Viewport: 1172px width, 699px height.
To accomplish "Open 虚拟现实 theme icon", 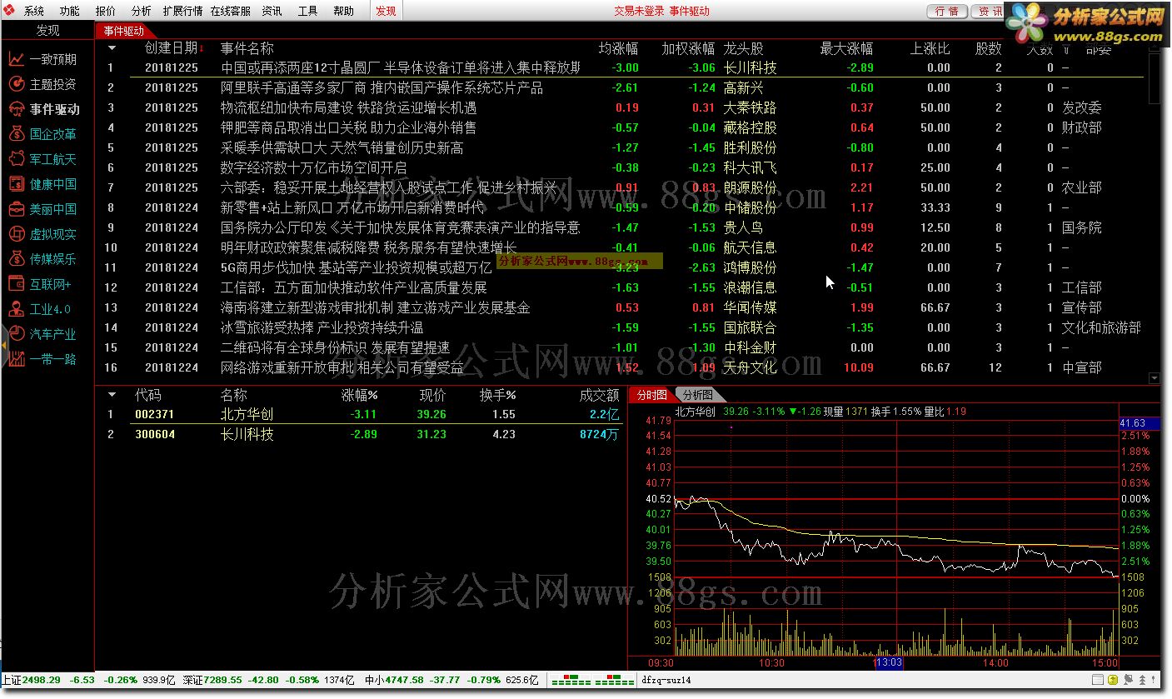I will 16,234.
